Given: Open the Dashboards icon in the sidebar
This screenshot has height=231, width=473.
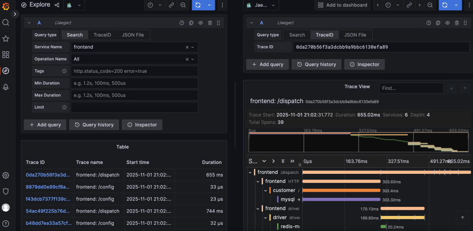Looking at the screenshot, I should click(x=6, y=55).
